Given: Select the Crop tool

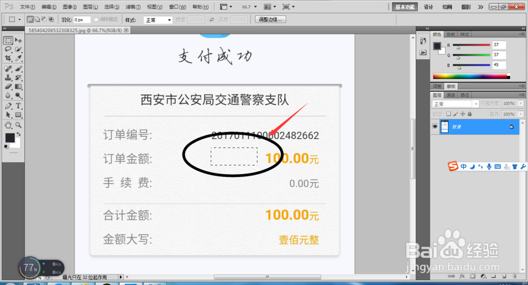Looking at the screenshot, I should pos(8,58).
